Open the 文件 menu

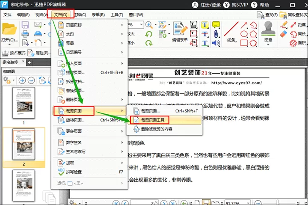point(7,15)
